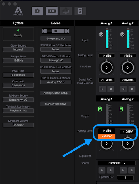Open Over Hold dropdown
139x184 pixels.
pos(18,85)
